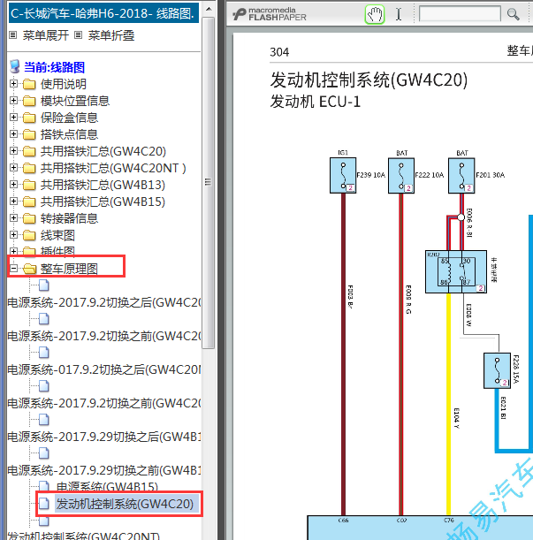Open 电源系统-2017.9.29切换之后(GW4B1 entry
533x540 pixels.
pyautogui.click(x=104, y=437)
